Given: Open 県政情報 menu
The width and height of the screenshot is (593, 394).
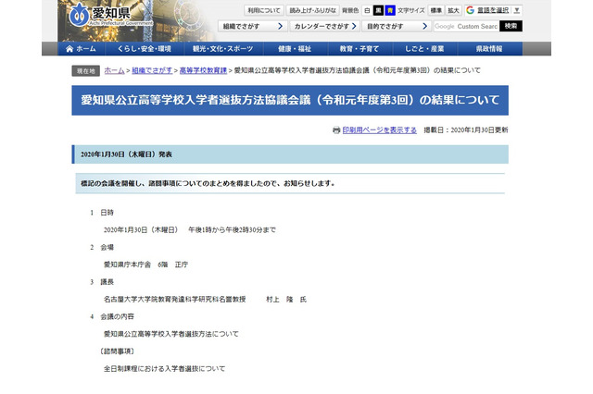Looking at the screenshot, I should pyautogui.click(x=489, y=49).
